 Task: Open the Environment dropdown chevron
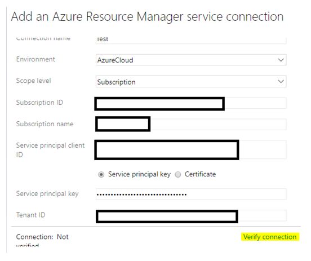tap(281, 60)
